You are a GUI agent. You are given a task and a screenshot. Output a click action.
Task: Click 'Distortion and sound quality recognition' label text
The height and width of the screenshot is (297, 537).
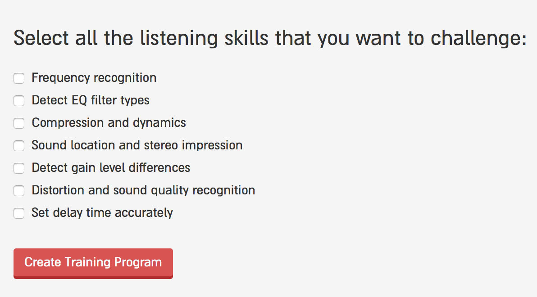point(143,191)
